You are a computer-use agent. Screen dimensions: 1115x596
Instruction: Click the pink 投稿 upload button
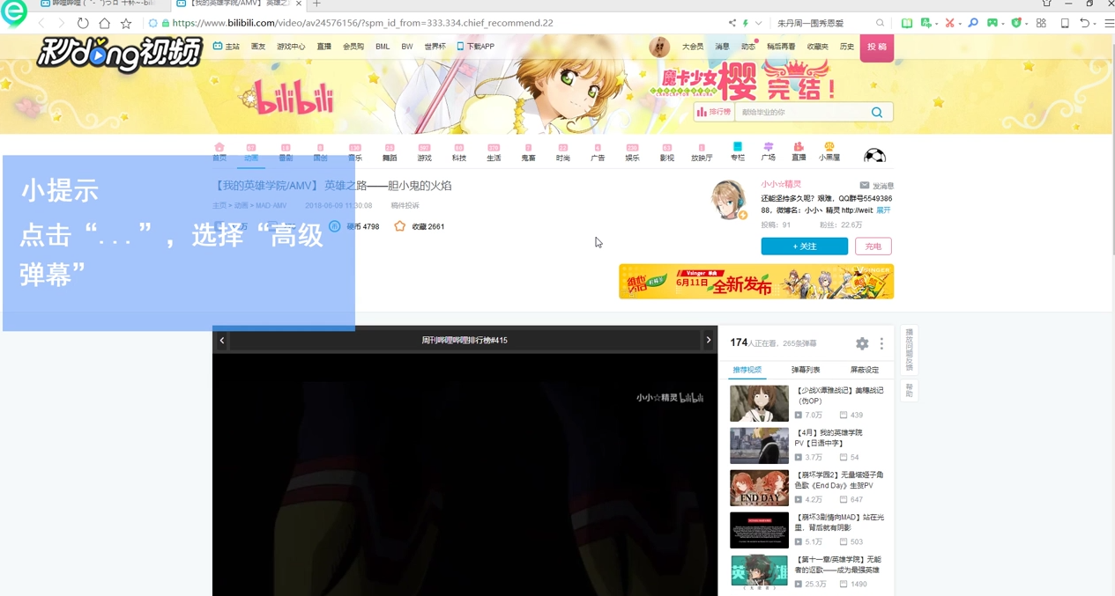point(877,48)
